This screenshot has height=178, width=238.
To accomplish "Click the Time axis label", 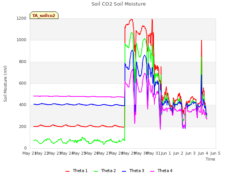I will [210, 159].
